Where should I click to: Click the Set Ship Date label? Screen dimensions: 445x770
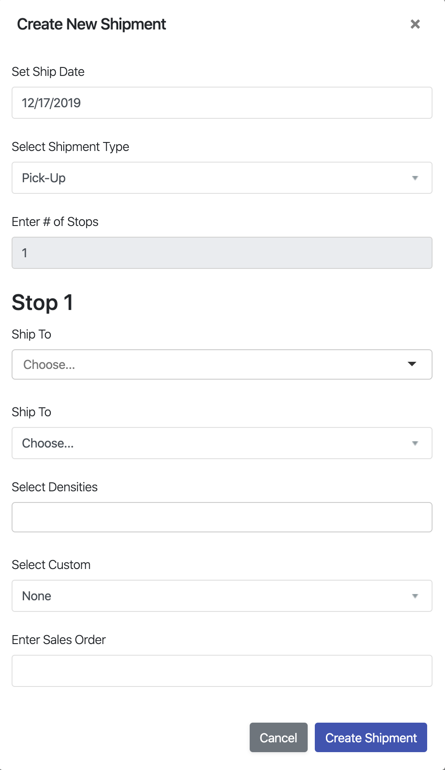pos(48,71)
